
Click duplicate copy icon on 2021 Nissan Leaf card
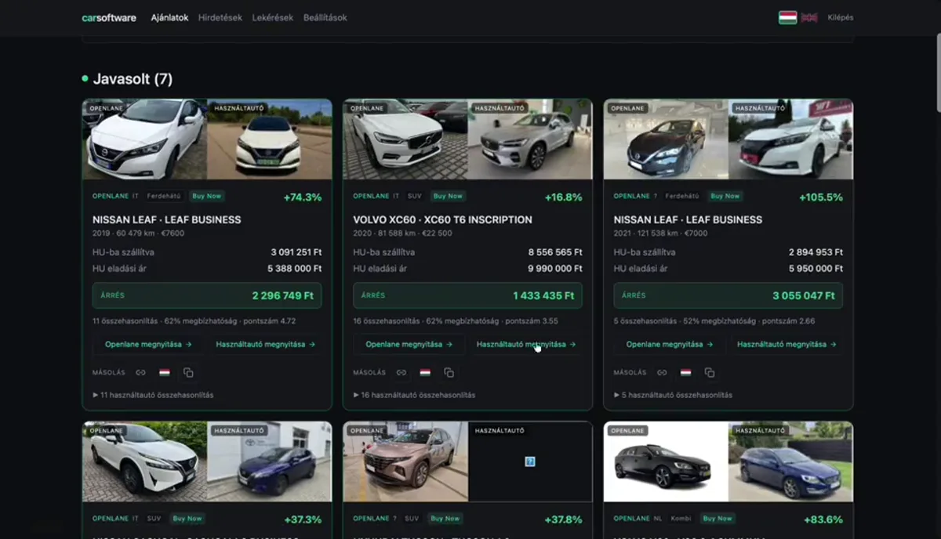[x=710, y=373]
